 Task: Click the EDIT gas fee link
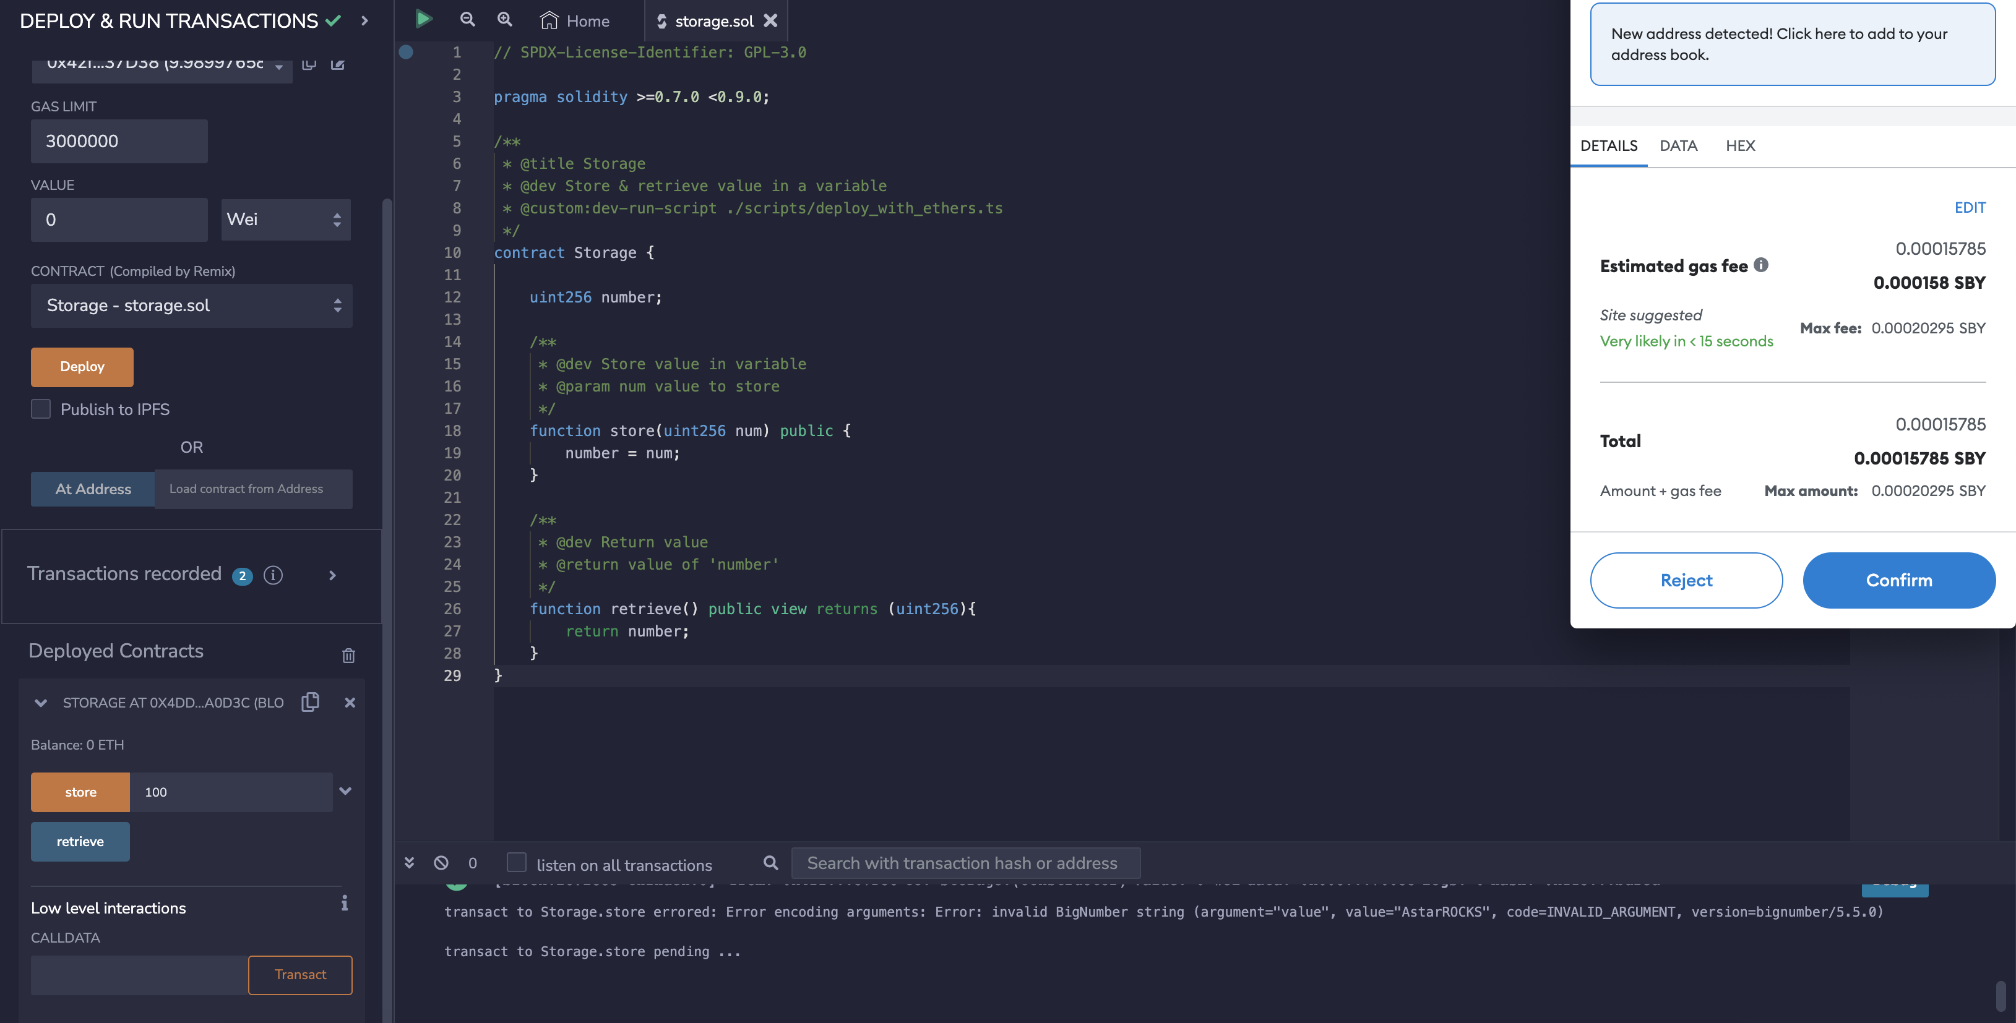tap(1969, 207)
